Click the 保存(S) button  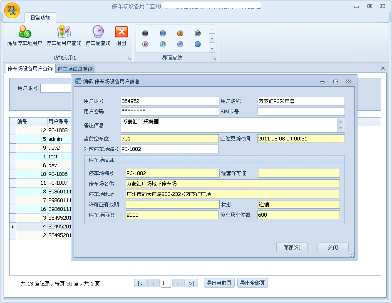pos(292,248)
